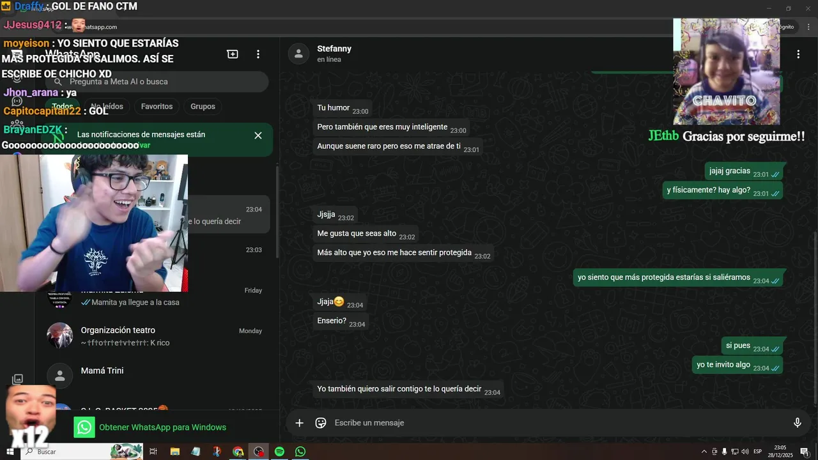The image size is (818, 460).
Task: Click the sent message y físicamente? hay algo?
Action: click(x=723, y=190)
